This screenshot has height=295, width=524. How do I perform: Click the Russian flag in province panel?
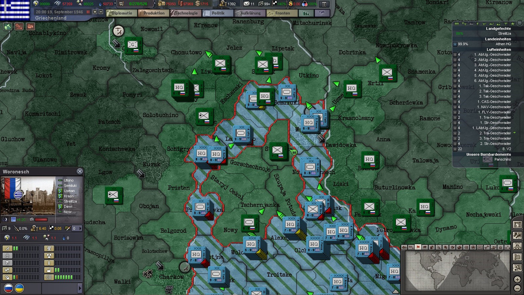pyautogui.click(x=9, y=288)
